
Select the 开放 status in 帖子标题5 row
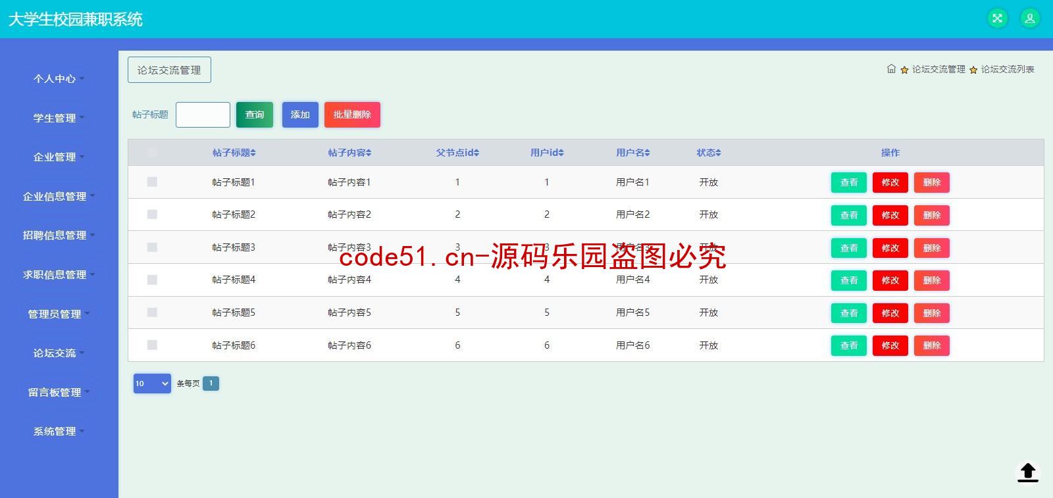[x=709, y=312]
